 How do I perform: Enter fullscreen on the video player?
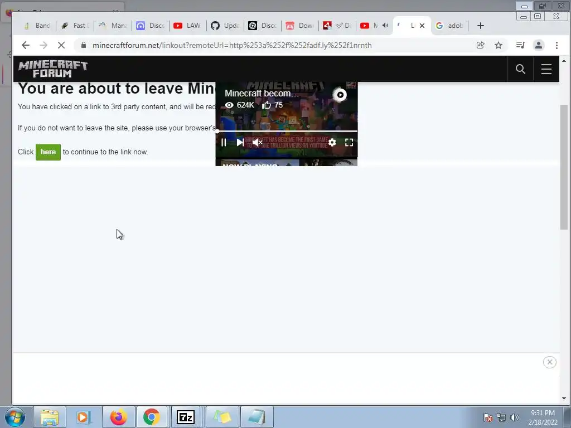(x=349, y=142)
